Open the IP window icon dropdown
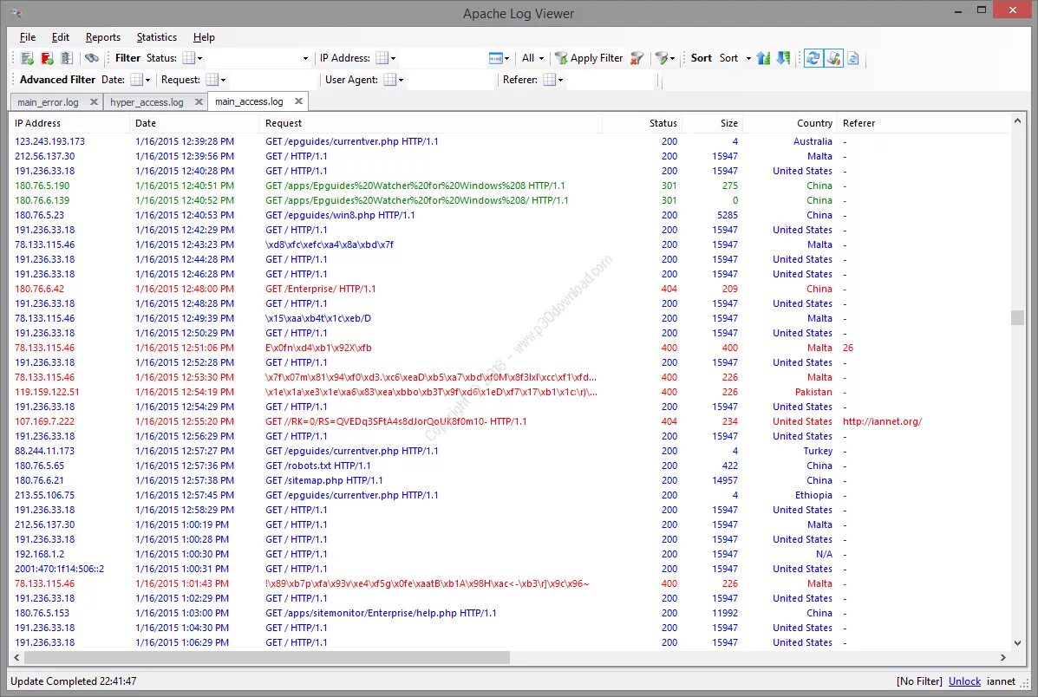1038x697 pixels. (499, 58)
